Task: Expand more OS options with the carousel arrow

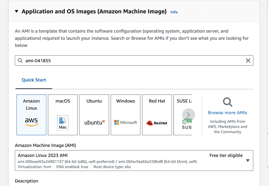Action: 188,115
